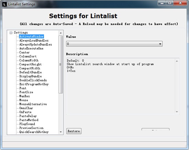Viewport: 189px width, 150px height.
Task: Select the Mouse setting
Action: [24, 100]
